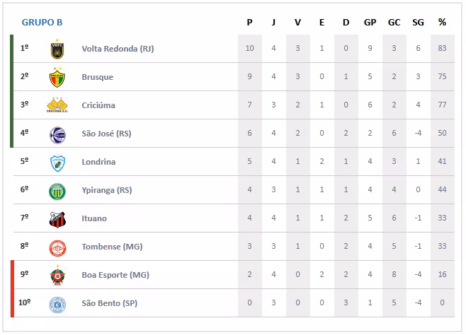466x335 pixels.
Task: Click the Londrina club badge
Action: pos(57,162)
